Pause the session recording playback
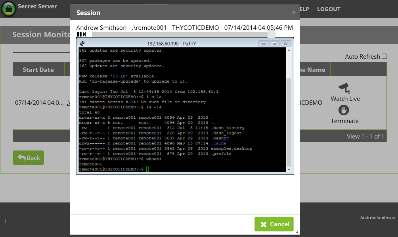398x237 pixels. (x=79, y=34)
